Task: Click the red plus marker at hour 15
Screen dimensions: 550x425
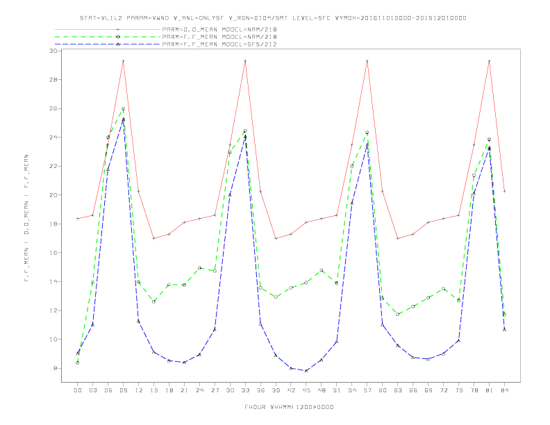Action: [153, 238]
